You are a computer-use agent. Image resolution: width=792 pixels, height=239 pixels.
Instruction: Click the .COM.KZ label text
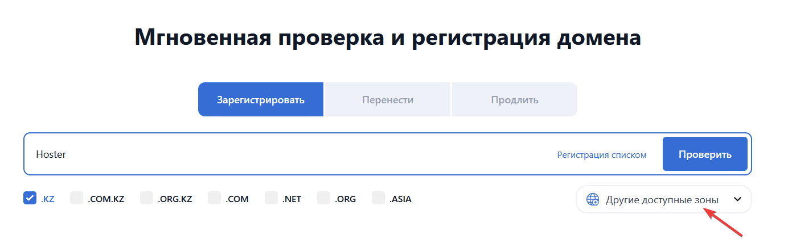pyautogui.click(x=106, y=199)
